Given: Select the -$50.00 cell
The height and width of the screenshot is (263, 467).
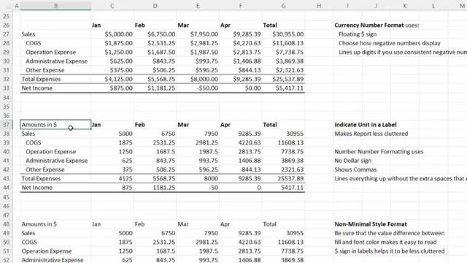Looking at the screenshot, I should coord(198,88).
